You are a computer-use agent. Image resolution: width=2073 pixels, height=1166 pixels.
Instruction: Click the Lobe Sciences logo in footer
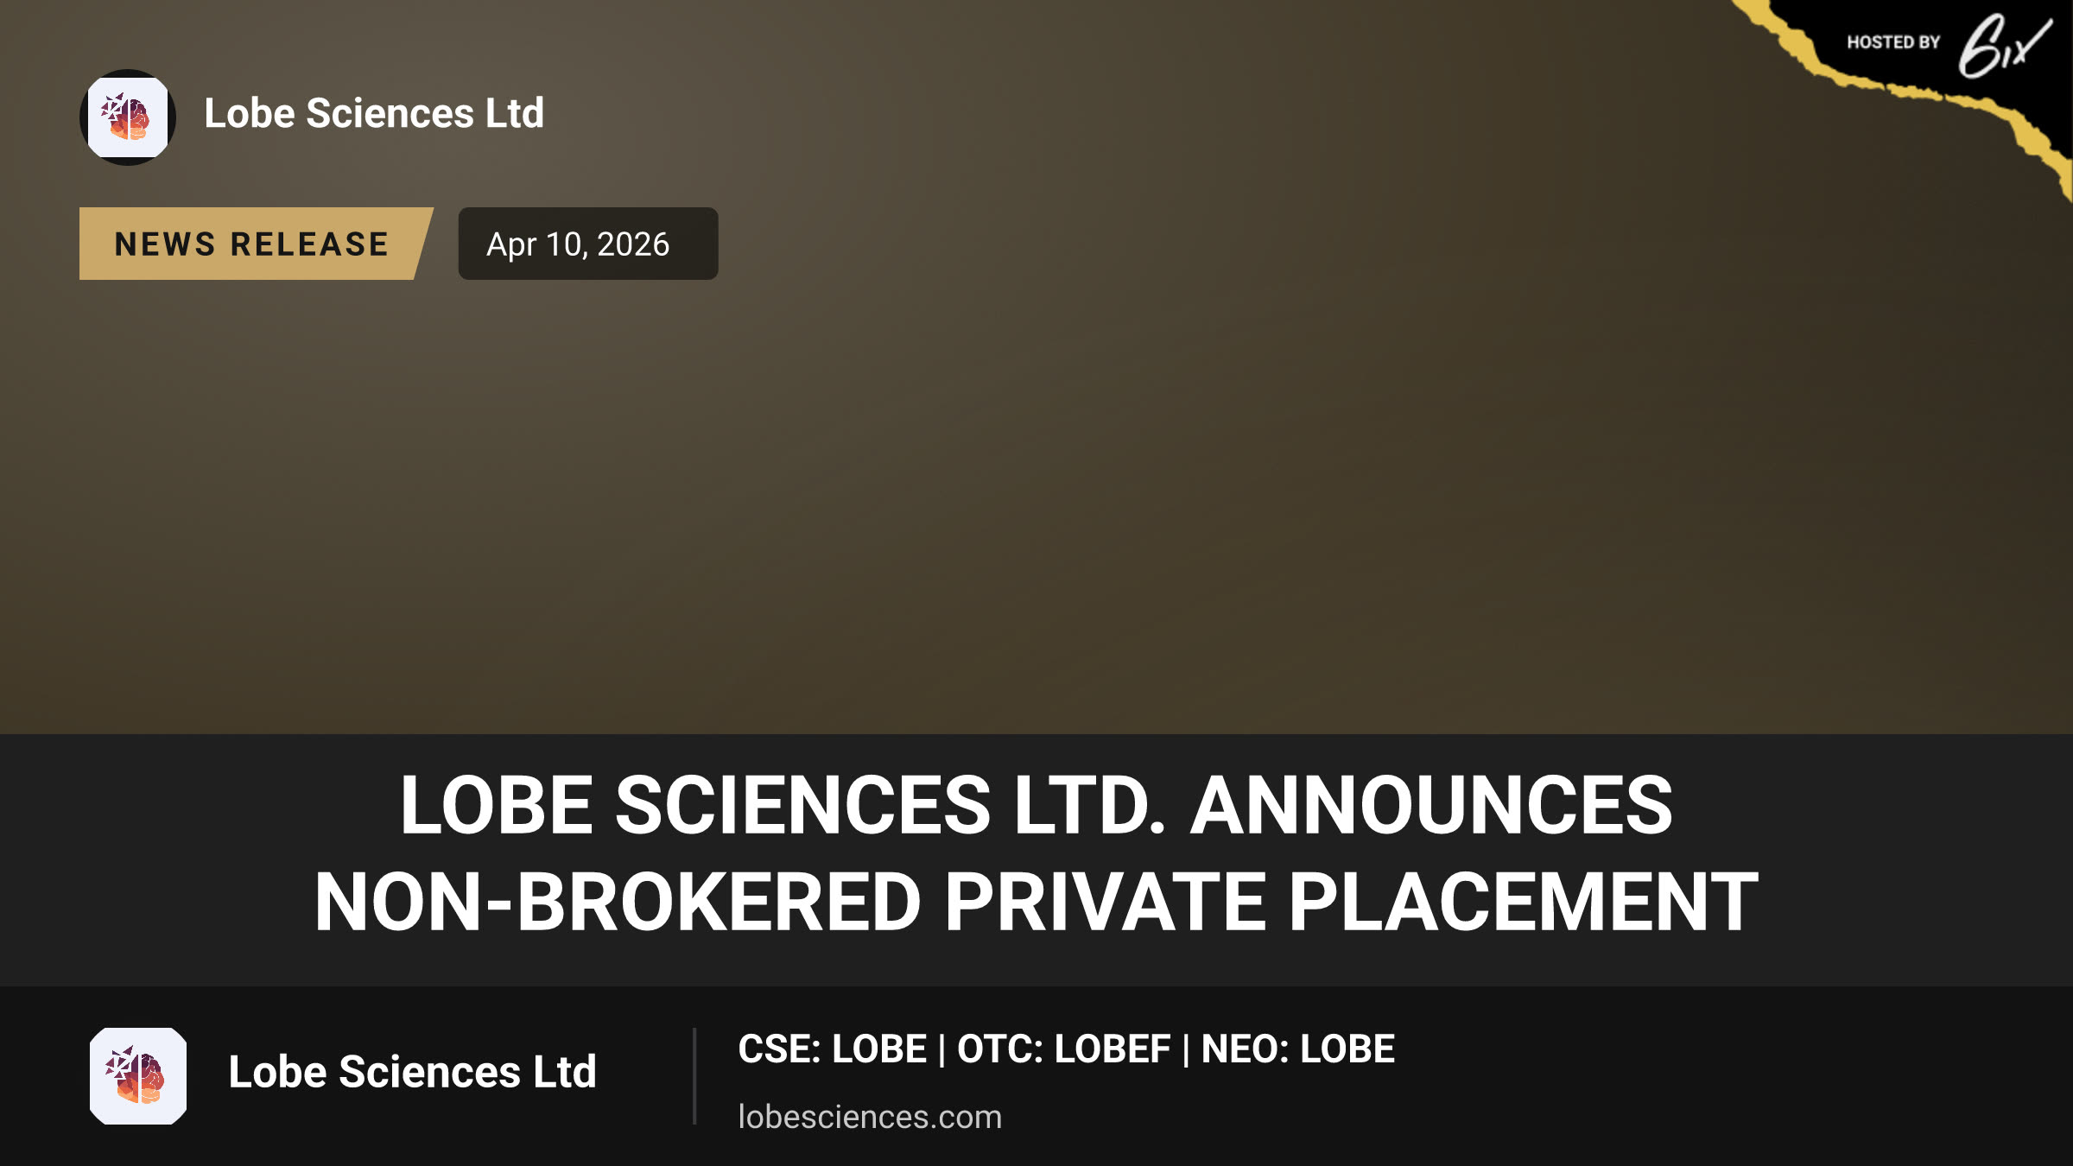pos(138,1075)
